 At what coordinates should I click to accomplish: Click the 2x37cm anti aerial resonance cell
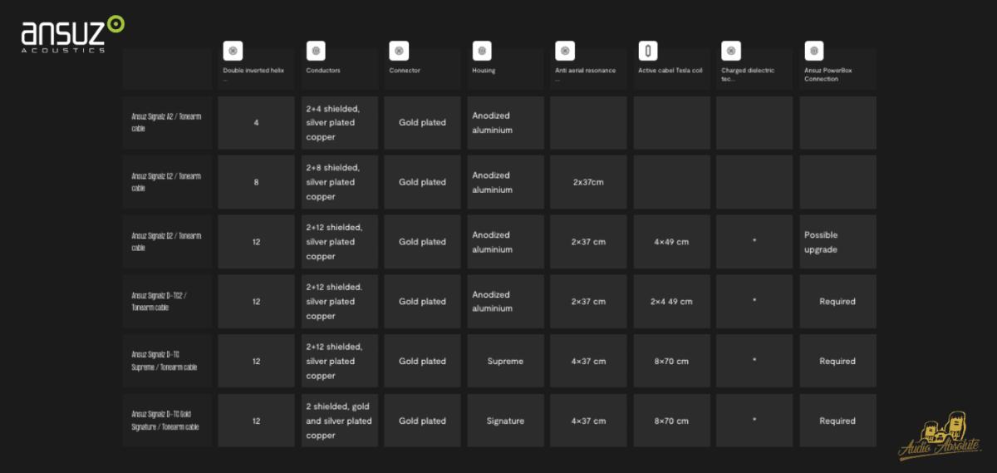(x=588, y=182)
